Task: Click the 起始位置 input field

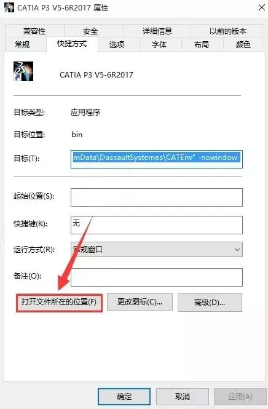Action: pos(156,197)
